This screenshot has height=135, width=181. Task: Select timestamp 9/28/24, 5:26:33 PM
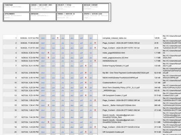coord(30,53)
